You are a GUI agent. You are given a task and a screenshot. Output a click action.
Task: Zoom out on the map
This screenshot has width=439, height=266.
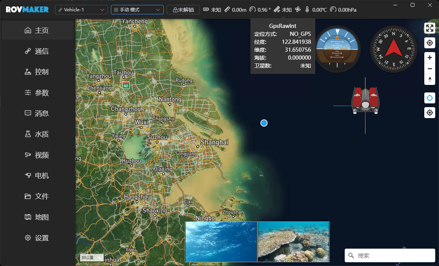point(430,69)
